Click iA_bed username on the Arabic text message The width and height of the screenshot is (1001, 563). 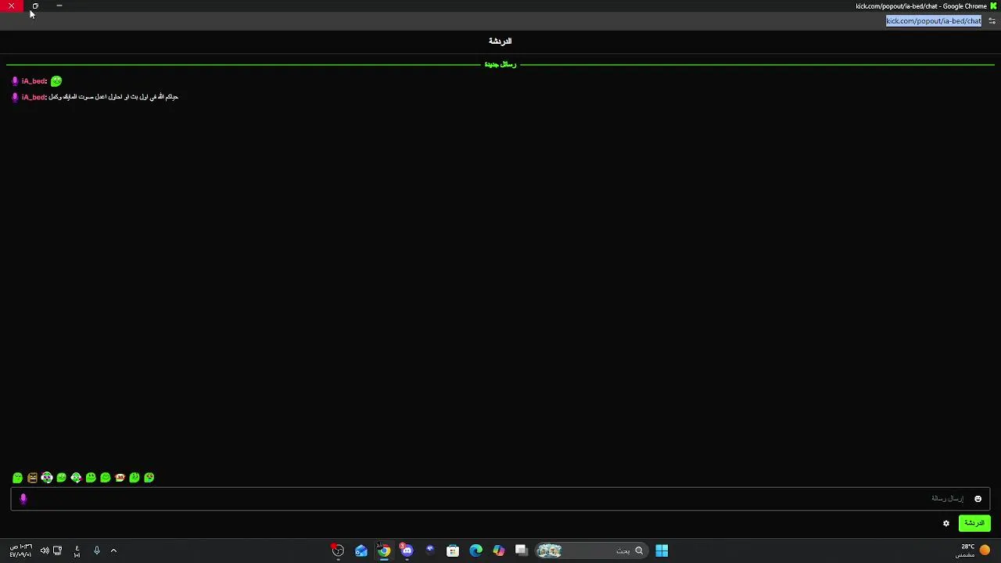[34, 97]
